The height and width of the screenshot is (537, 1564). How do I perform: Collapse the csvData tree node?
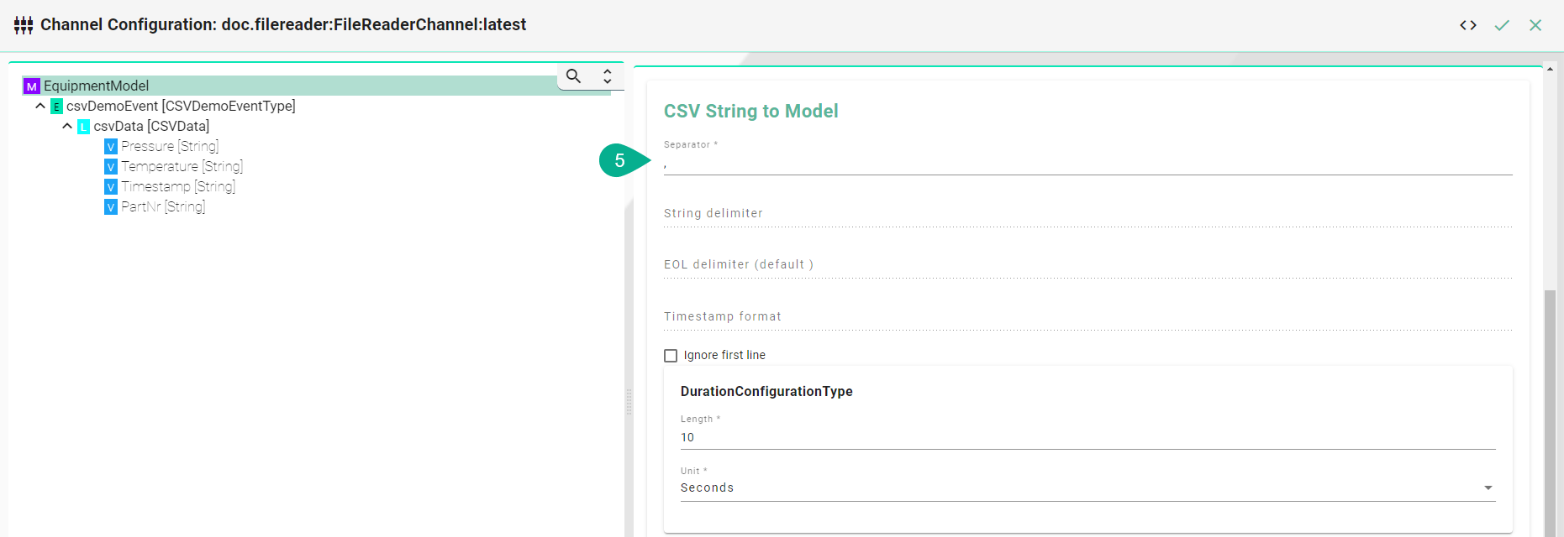click(x=67, y=126)
